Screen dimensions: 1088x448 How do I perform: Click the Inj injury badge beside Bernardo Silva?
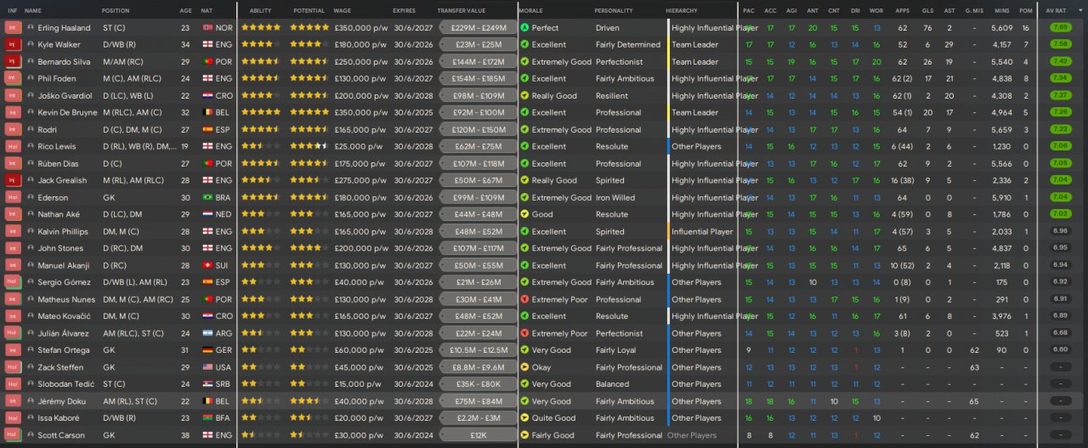[12, 61]
